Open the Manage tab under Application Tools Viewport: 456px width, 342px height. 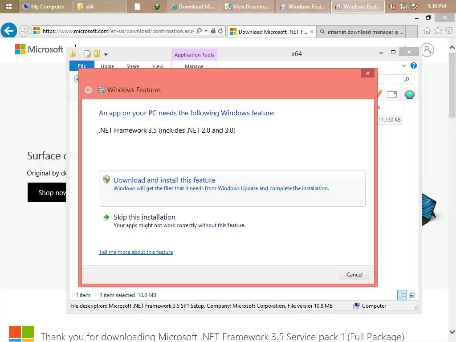194,66
